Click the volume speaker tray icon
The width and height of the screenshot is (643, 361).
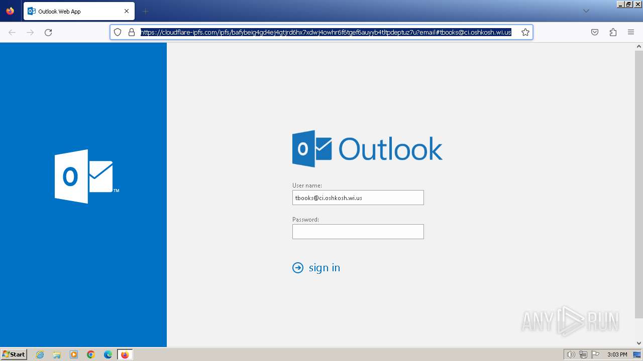(571, 354)
